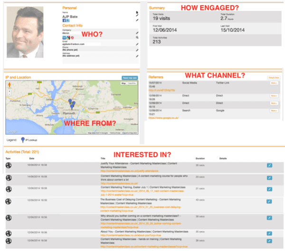The width and height of the screenshot is (285, 251).
Task: Click the contact profile photo
Action: [x=26, y=31]
